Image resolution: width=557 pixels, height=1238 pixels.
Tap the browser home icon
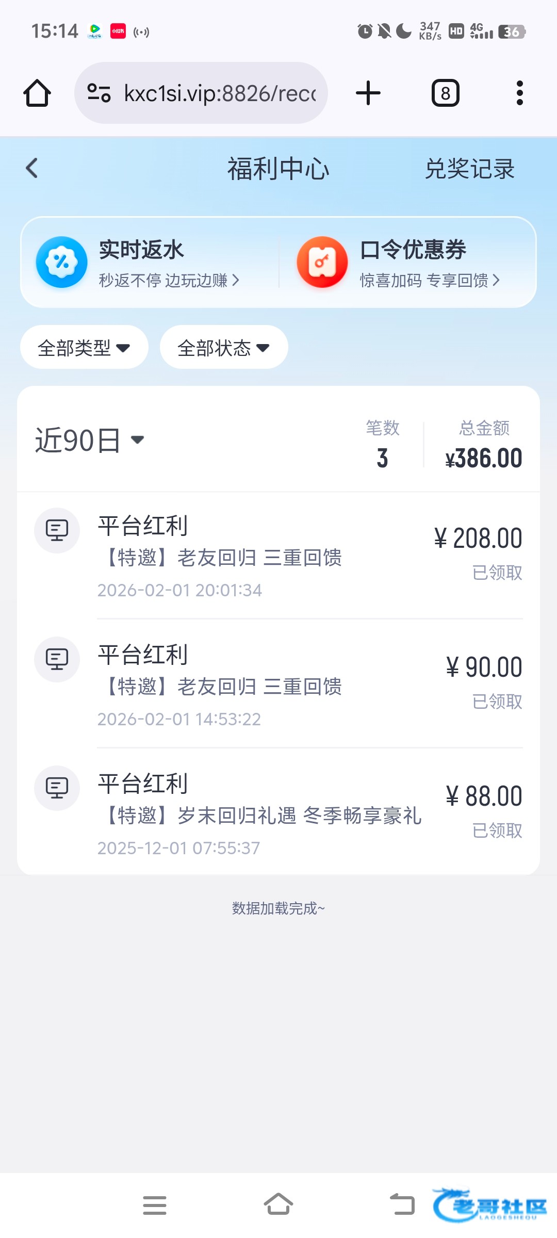37,93
